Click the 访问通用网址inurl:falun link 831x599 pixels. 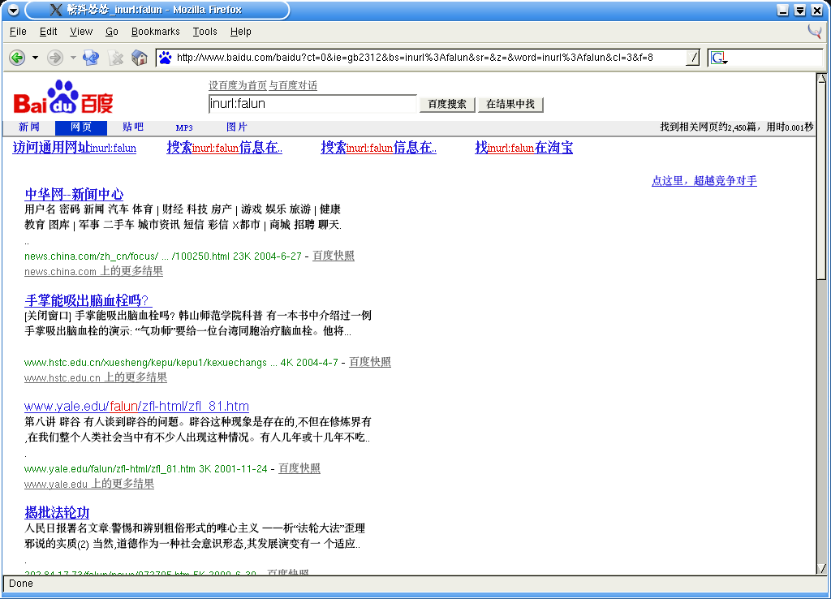click(x=74, y=148)
